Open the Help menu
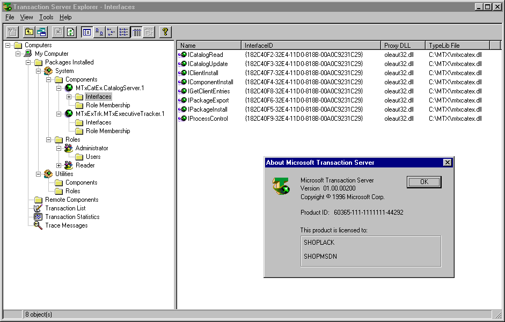 pyautogui.click(x=65, y=17)
